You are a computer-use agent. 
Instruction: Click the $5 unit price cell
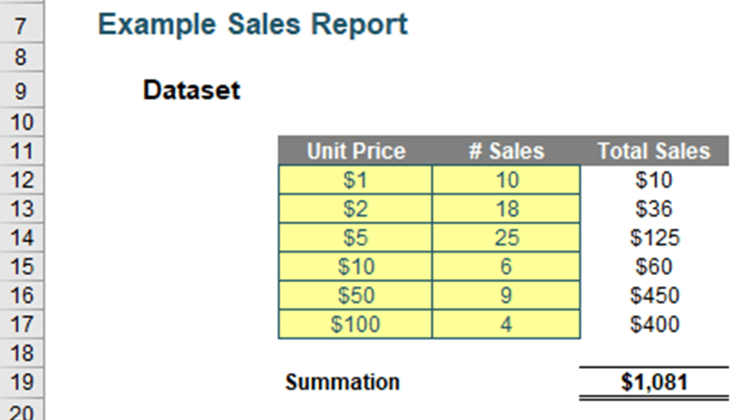(x=356, y=238)
